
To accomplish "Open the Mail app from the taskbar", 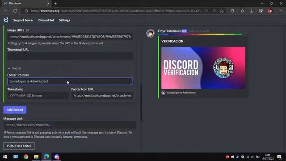I will 16,157.
